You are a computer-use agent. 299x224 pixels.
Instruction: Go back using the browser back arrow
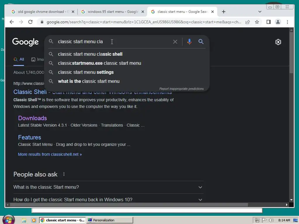12,22
